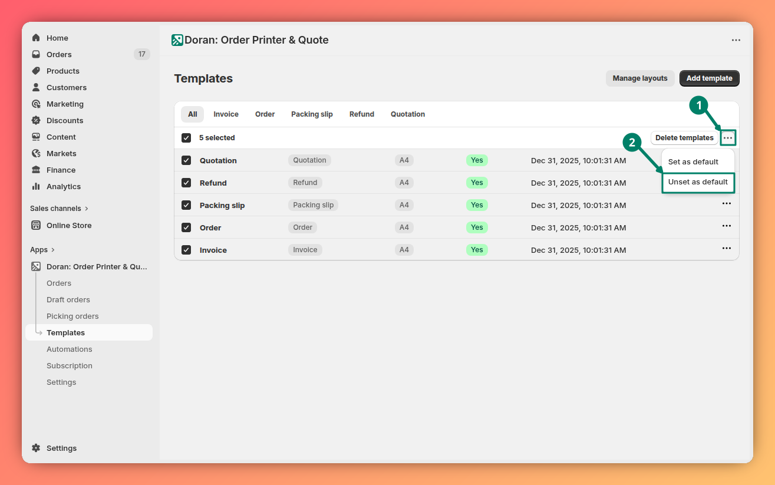Click the Refund template name

(x=213, y=183)
